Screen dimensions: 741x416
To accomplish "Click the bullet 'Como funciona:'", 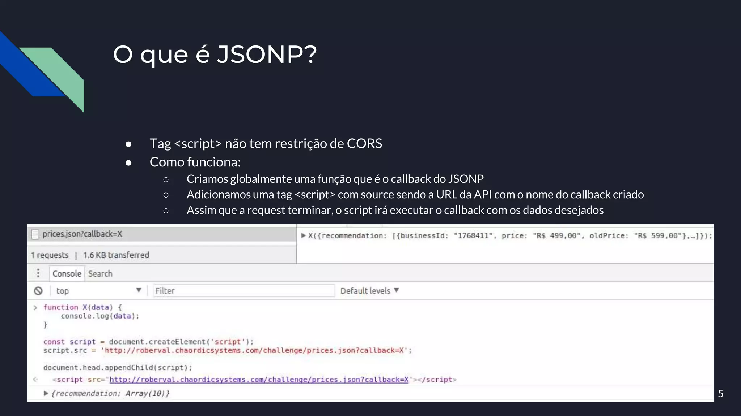I will [195, 162].
